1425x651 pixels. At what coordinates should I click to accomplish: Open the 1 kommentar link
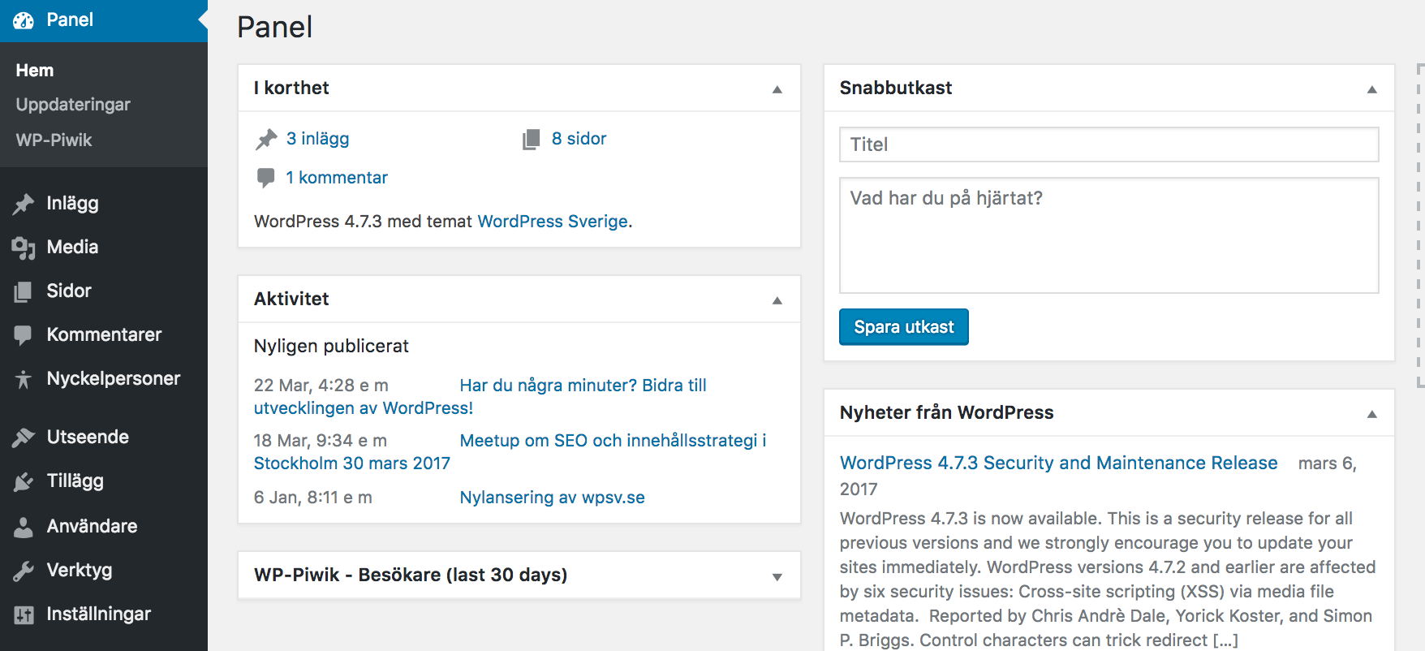pos(337,178)
